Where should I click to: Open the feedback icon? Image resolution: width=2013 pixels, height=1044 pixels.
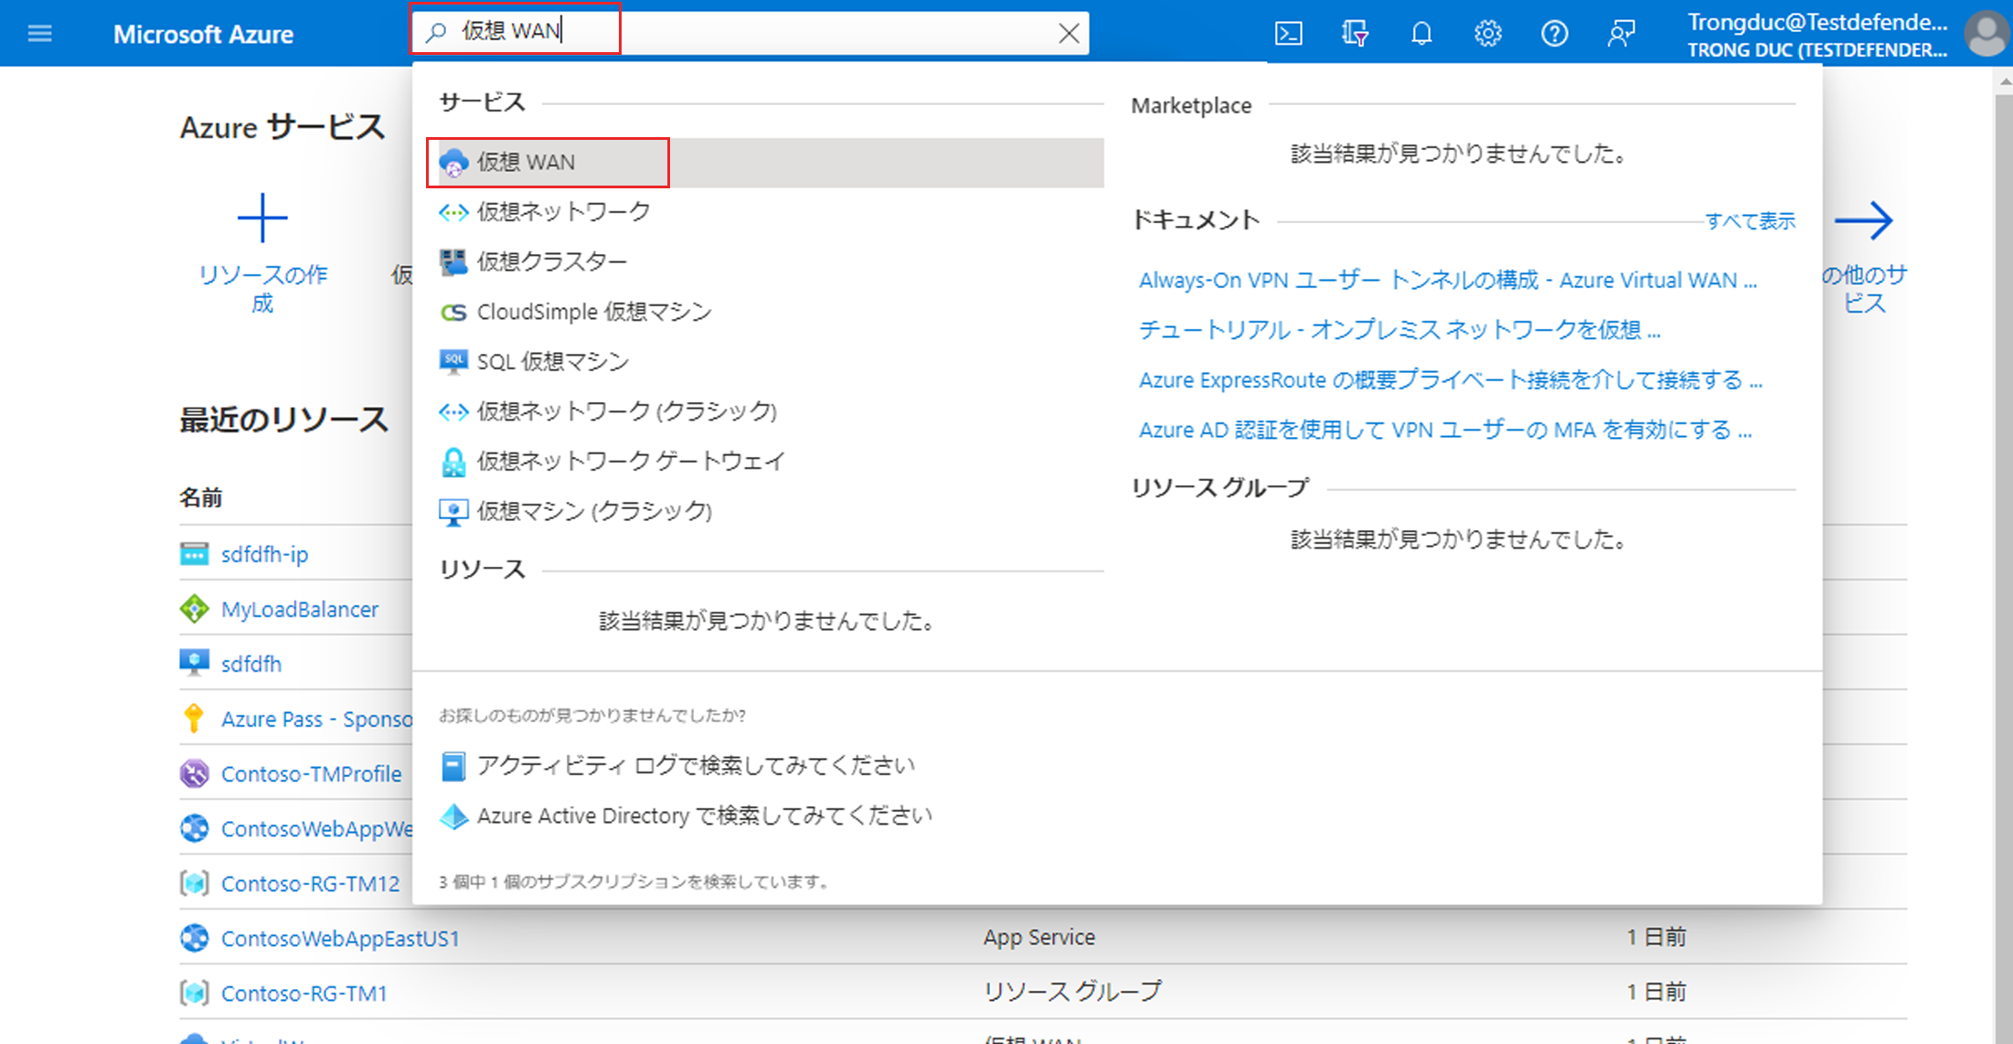pos(1621,34)
